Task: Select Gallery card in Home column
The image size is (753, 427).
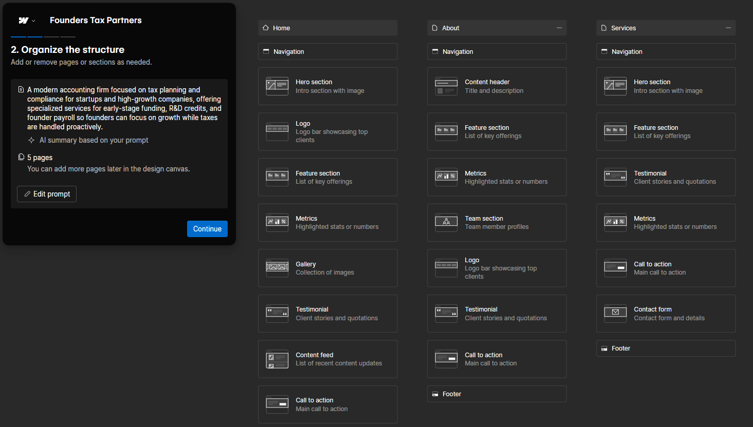Action: click(327, 268)
